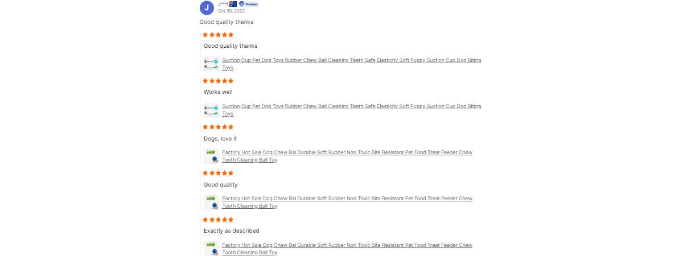Click the five stars above the Factory Hot Sale "Good quality" review
The width and height of the screenshot is (683, 256).
218,173
